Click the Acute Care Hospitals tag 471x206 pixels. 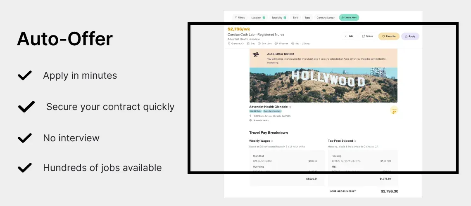pyautogui.click(x=272, y=111)
